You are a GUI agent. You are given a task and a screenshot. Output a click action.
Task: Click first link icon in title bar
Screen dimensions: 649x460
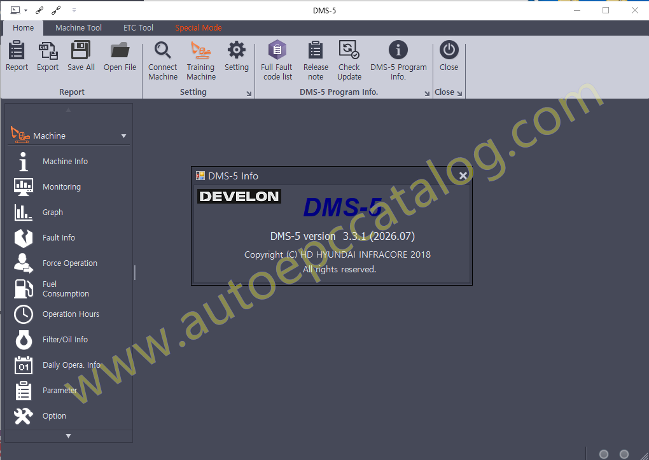[x=39, y=10]
